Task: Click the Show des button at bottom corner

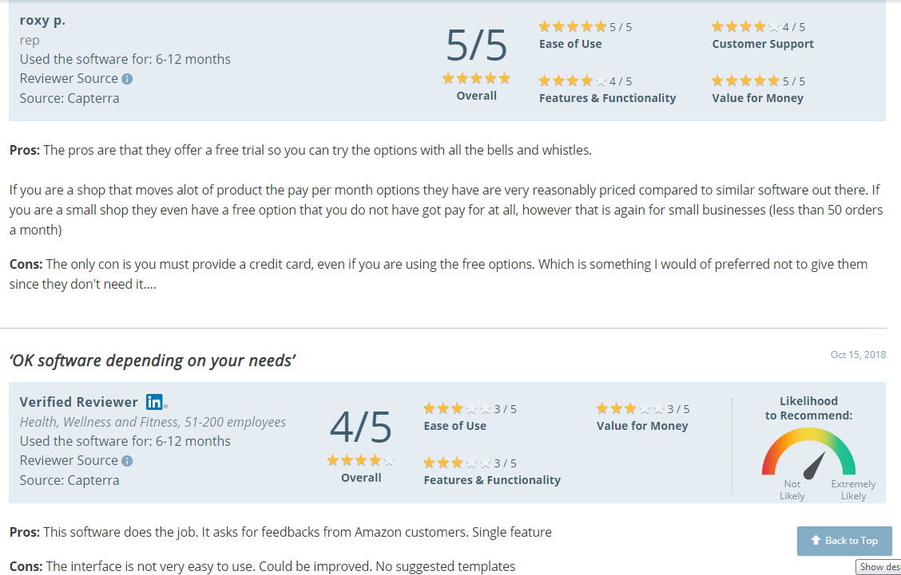Action: coord(879,567)
